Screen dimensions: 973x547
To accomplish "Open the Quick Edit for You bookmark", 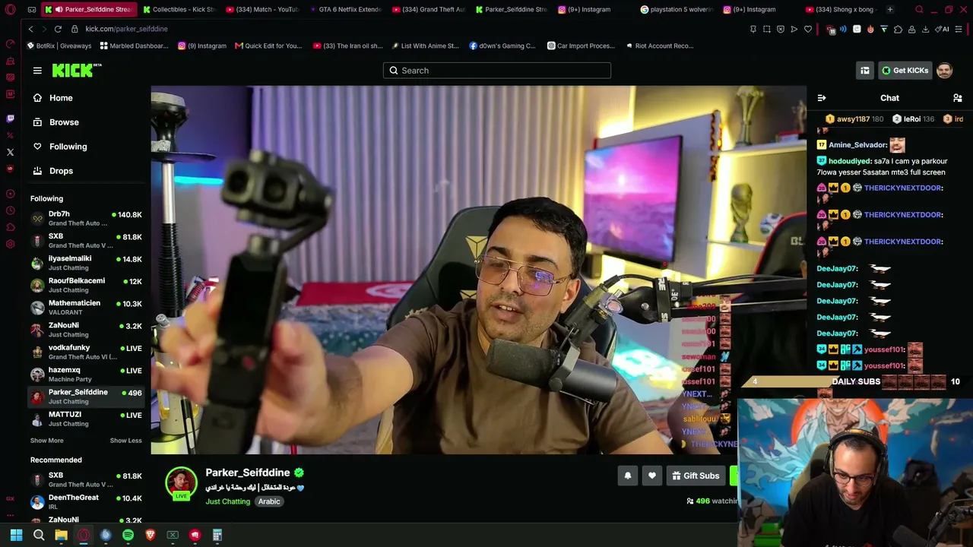I will pos(268,46).
